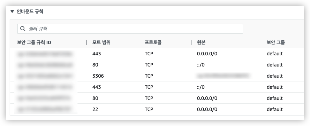The width and height of the screenshot is (310, 126).
Task: Select the ::/0 source for port 80
Action: 201,65
